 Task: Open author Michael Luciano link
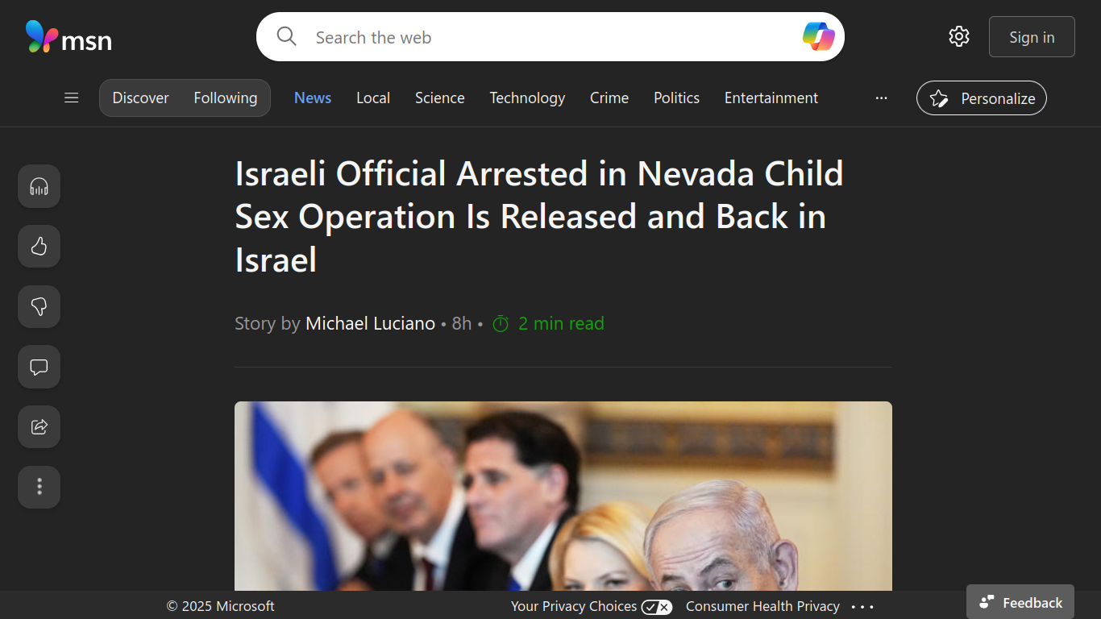coord(370,323)
